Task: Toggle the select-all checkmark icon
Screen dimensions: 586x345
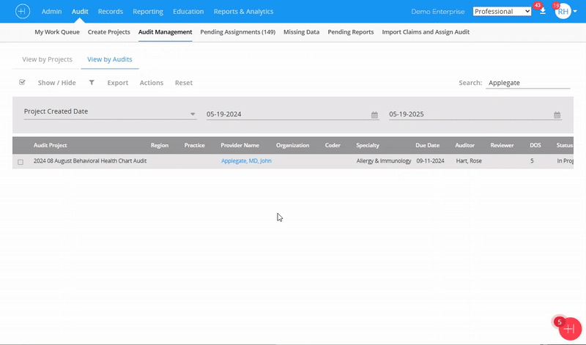Action: [22, 82]
